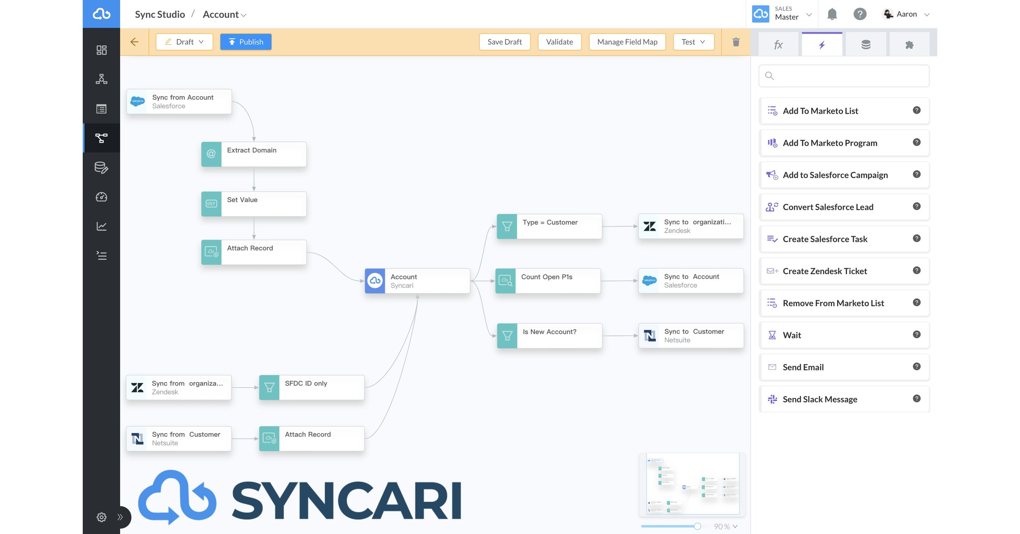Expand the Aaron profile menu

[927, 14]
